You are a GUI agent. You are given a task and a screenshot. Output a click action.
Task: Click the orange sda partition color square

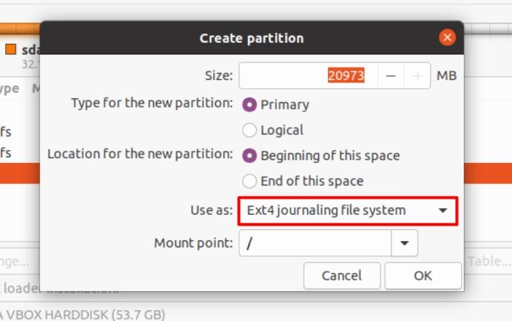[x=10, y=50]
